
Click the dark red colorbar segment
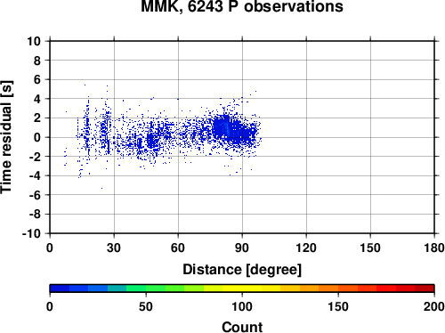425,288
